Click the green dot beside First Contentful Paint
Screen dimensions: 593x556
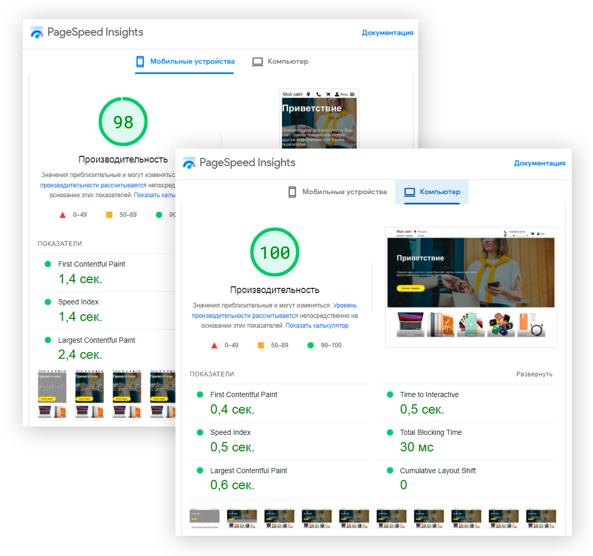pyautogui.click(x=199, y=394)
